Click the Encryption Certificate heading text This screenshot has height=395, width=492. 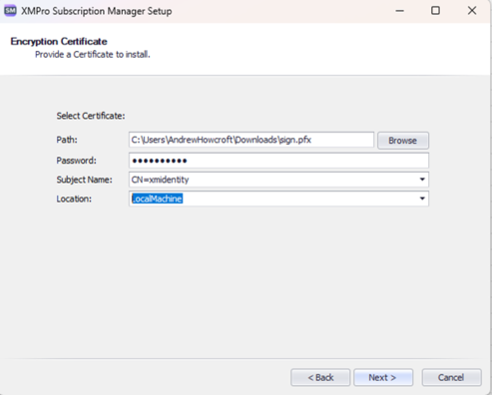coord(59,42)
